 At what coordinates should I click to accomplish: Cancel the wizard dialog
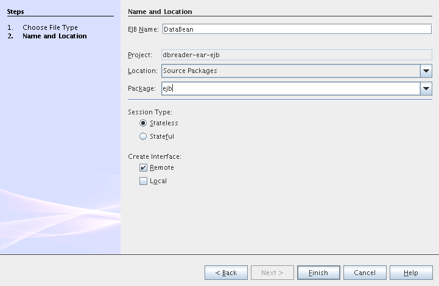click(x=365, y=273)
